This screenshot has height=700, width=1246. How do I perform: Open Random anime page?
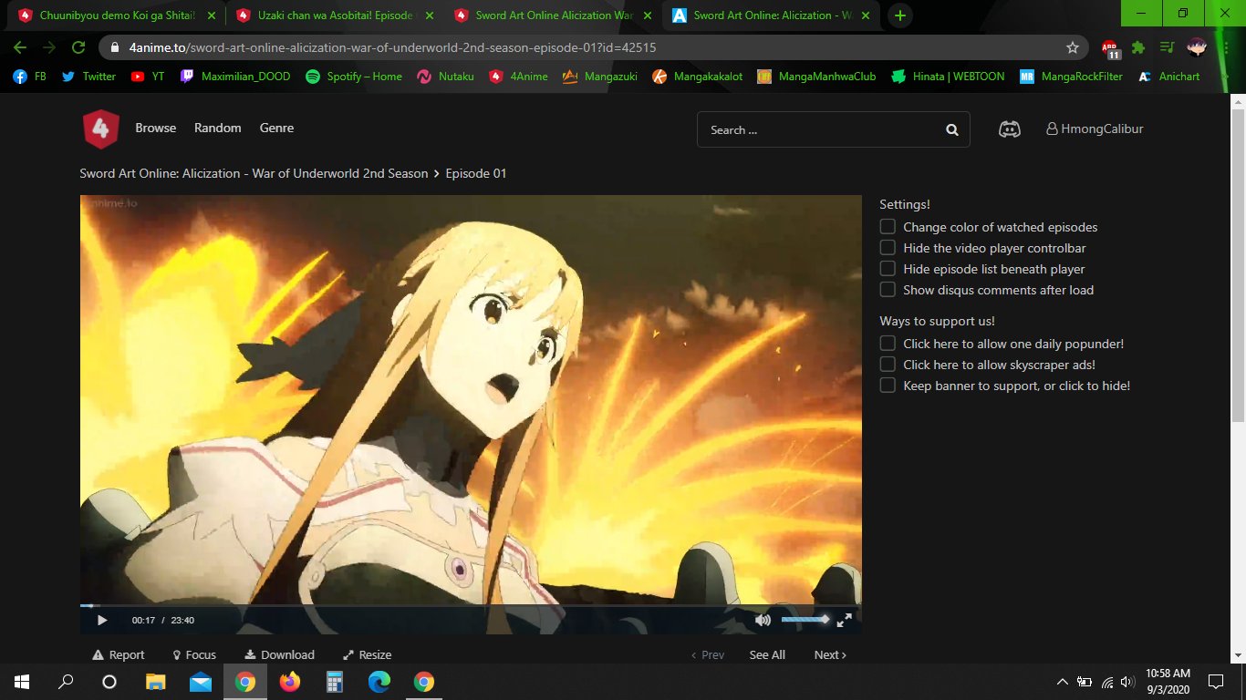218,129
